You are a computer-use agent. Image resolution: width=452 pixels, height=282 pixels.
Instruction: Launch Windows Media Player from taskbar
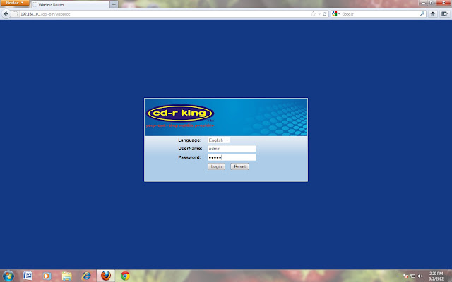(47, 276)
